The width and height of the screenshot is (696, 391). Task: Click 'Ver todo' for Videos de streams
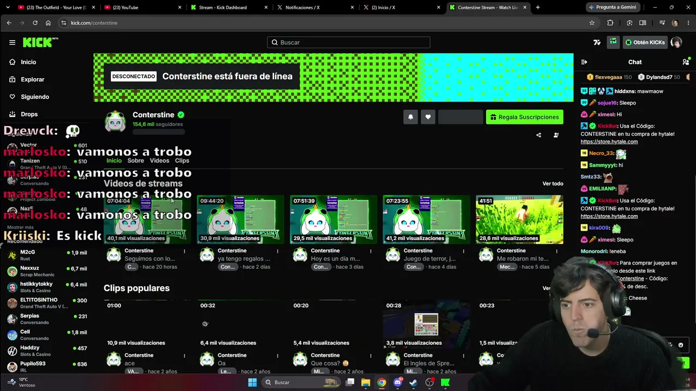pos(553,184)
